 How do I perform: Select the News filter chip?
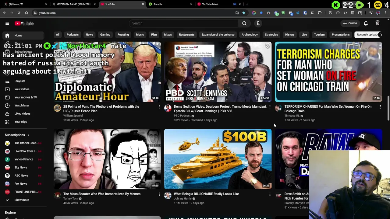pyautogui.click(x=89, y=35)
